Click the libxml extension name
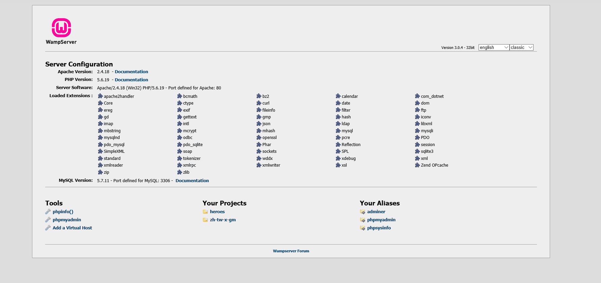 tap(426, 124)
